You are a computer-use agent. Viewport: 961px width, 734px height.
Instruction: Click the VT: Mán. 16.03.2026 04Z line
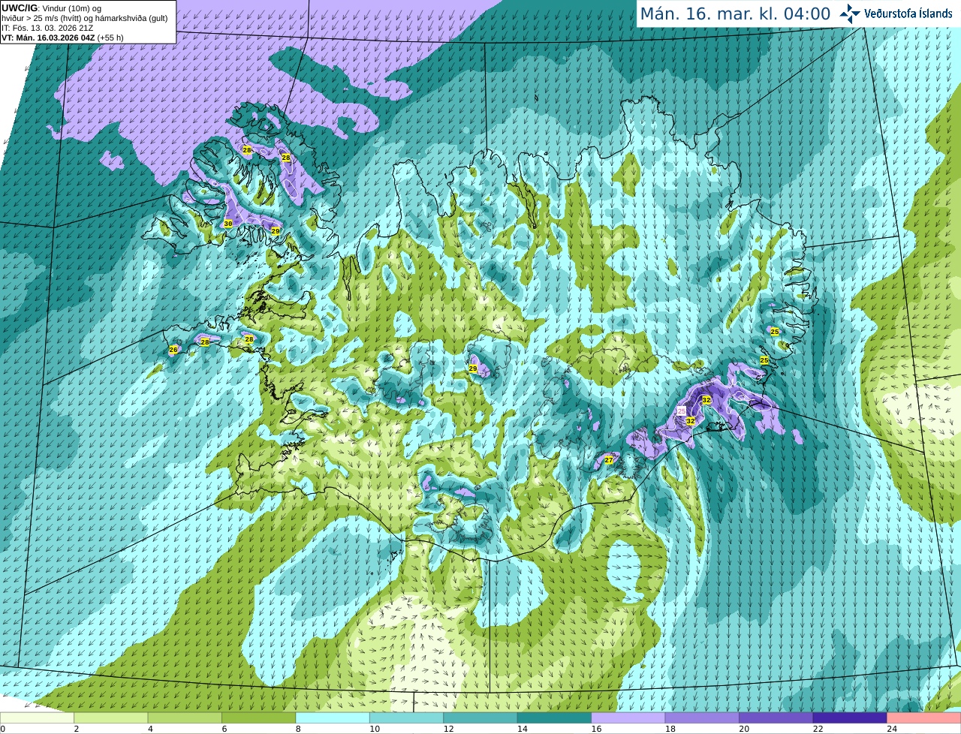click(62, 38)
